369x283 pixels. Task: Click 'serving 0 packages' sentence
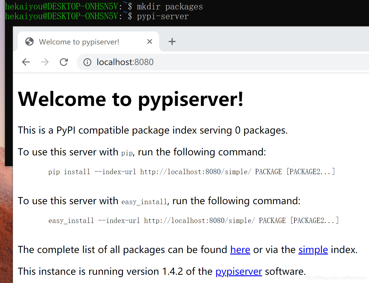point(153,130)
